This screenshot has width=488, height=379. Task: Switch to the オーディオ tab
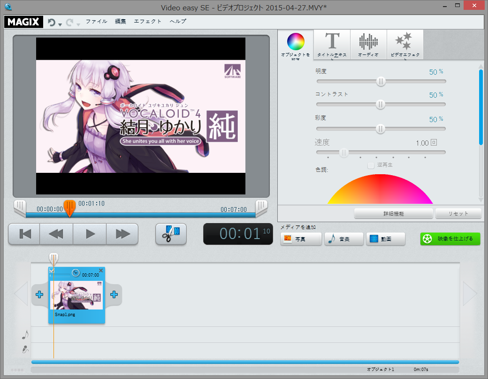coord(368,44)
